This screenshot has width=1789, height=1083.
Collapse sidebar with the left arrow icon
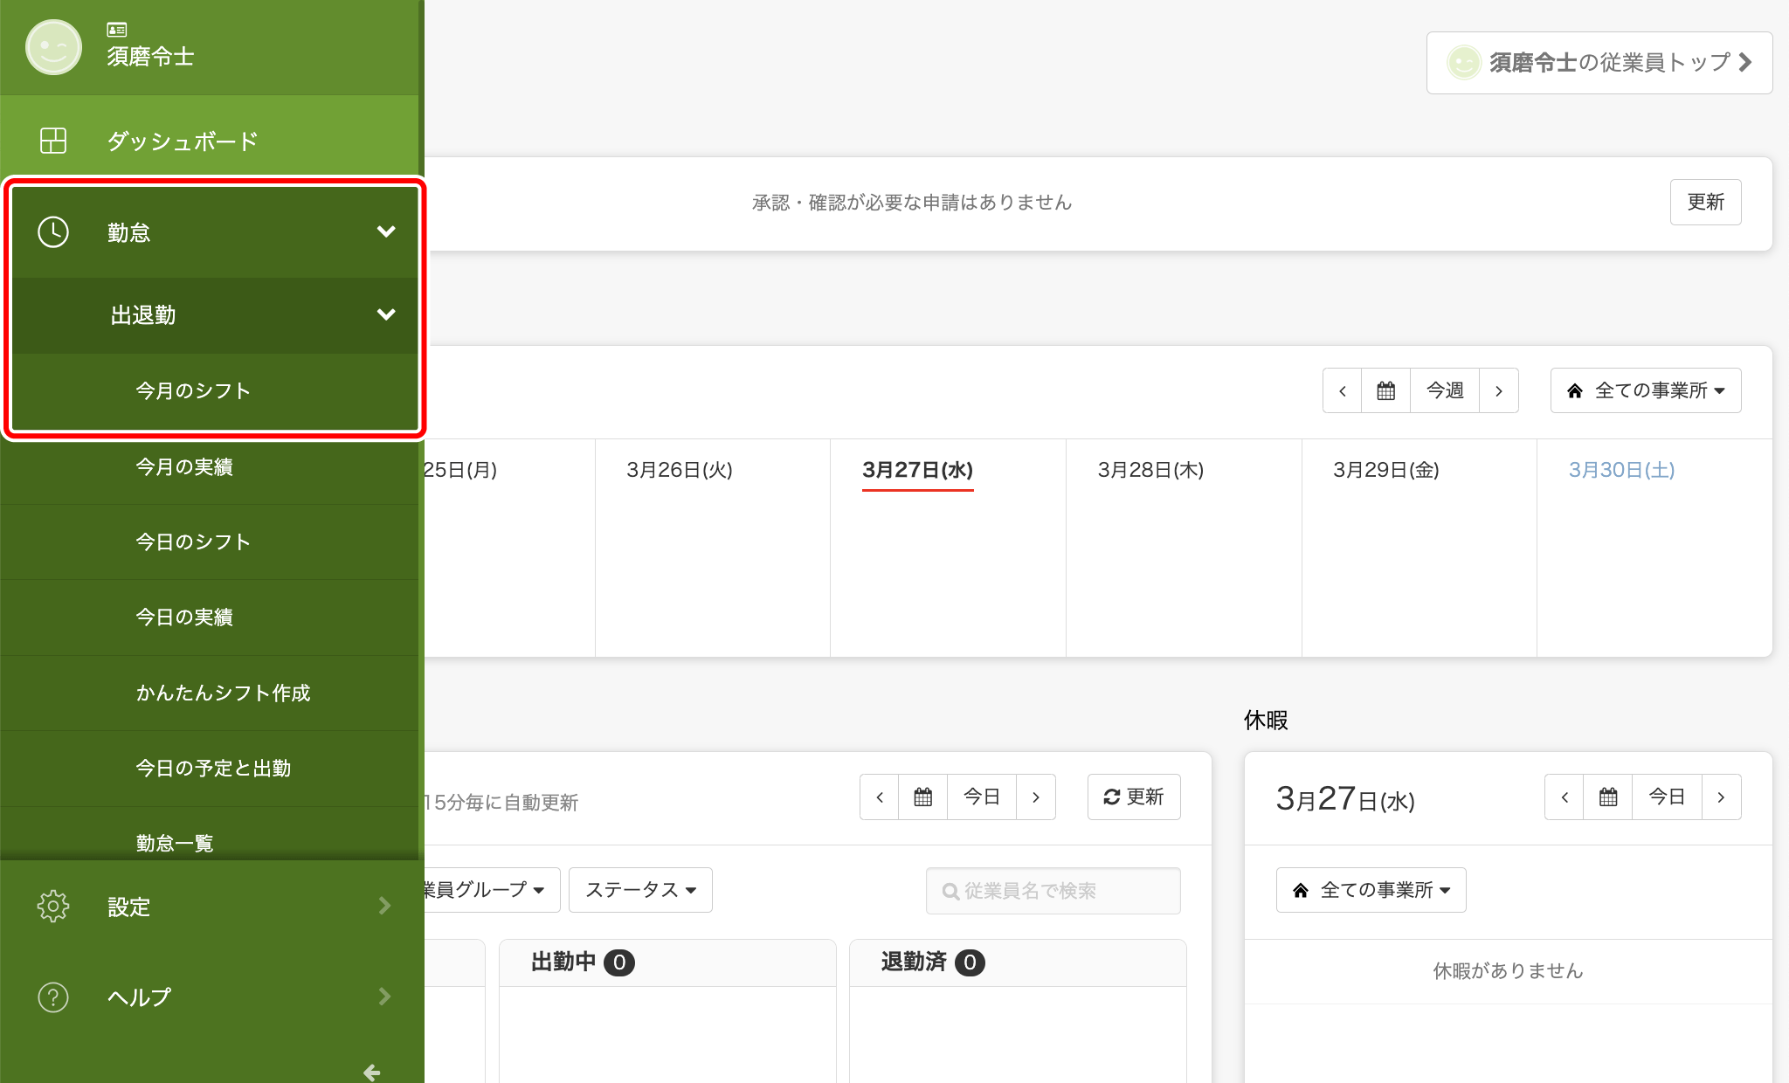372,1072
